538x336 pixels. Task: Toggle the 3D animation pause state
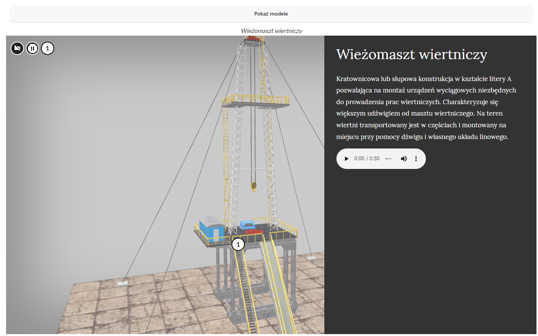click(32, 48)
